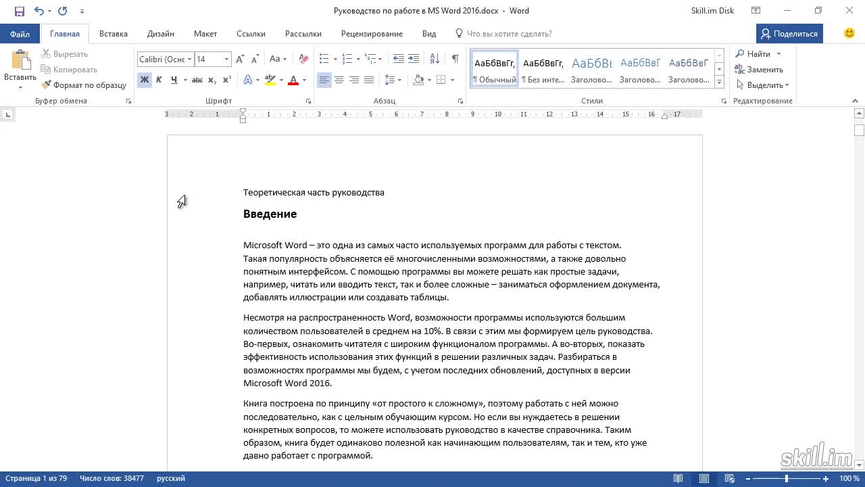Switch to web layout view in status bar

pyautogui.click(x=729, y=479)
